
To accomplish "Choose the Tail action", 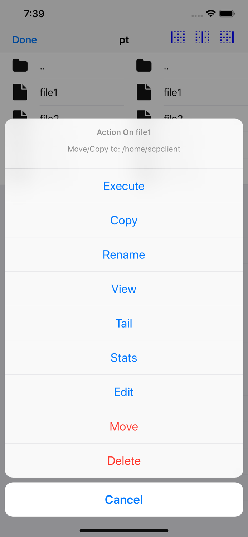I will point(124,323).
